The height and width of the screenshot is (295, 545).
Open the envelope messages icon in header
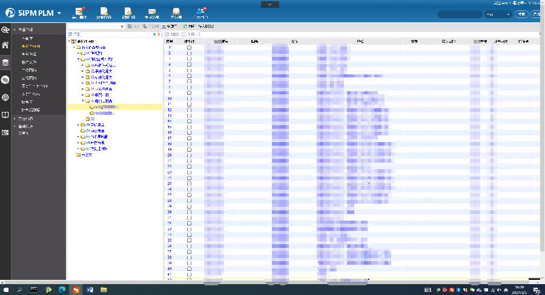click(x=152, y=11)
